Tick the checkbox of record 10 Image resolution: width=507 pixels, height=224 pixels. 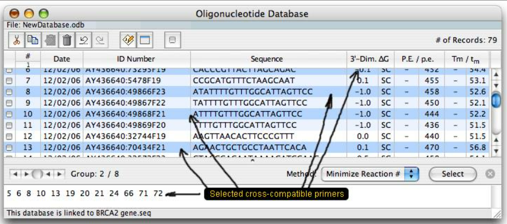9,114
